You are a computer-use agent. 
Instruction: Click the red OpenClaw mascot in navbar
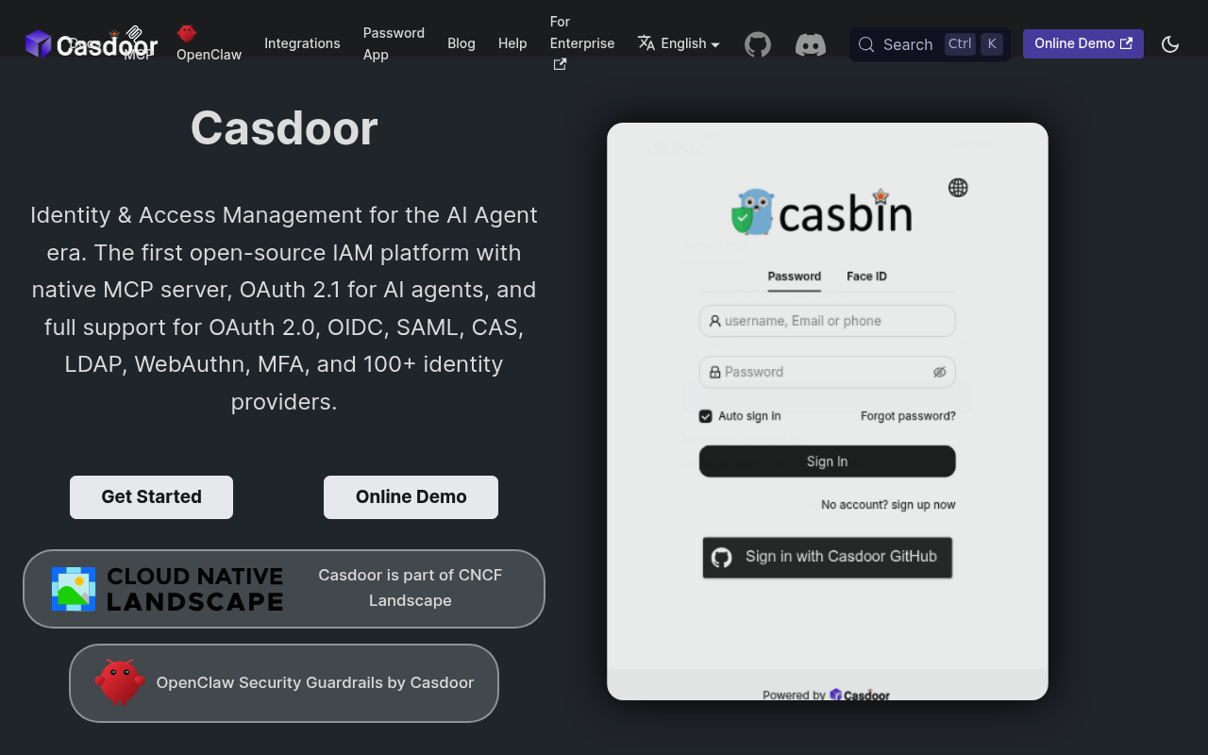tap(187, 33)
